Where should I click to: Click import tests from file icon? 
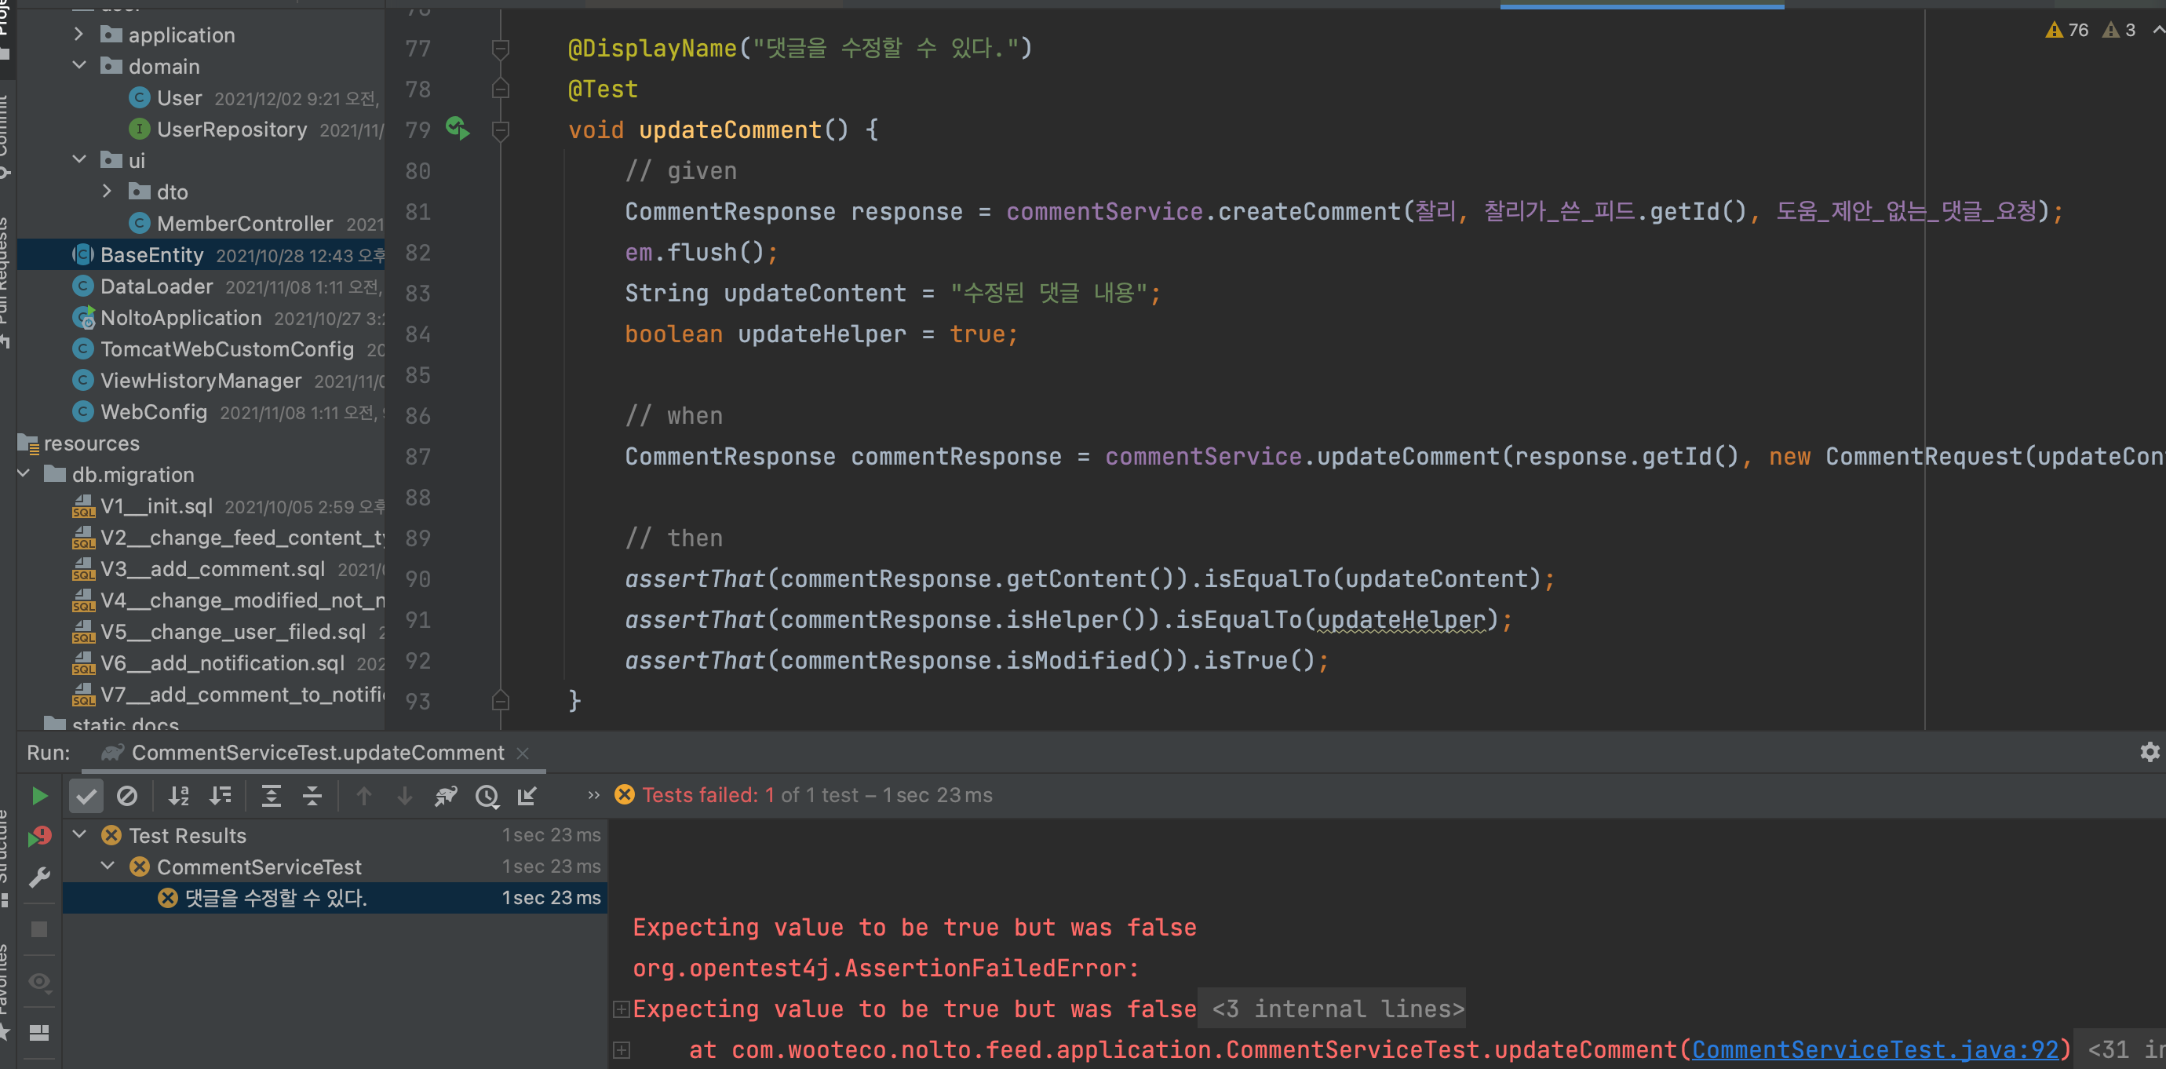527,796
